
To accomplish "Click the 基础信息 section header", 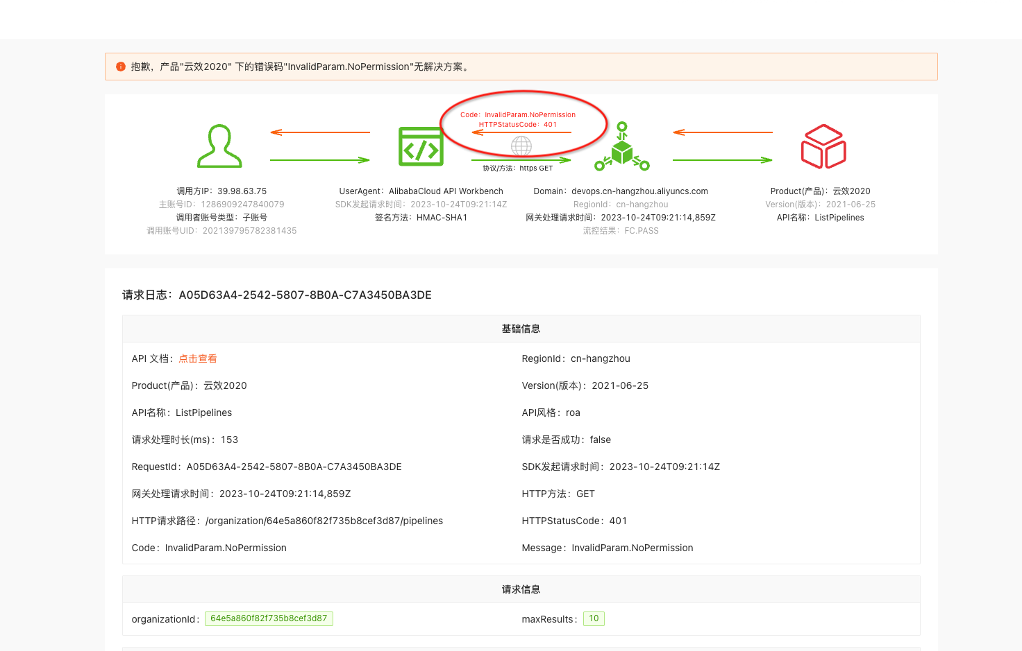I will [x=521, y=329].
